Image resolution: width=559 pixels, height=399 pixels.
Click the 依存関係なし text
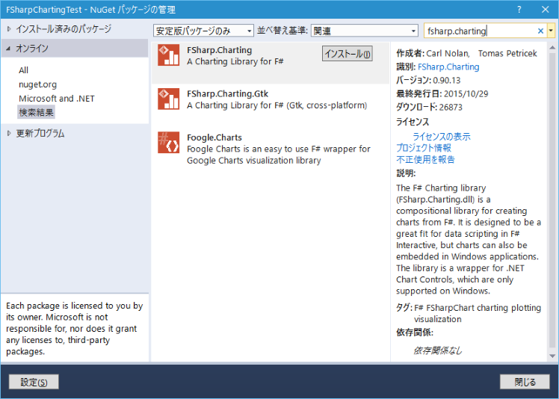438,351
